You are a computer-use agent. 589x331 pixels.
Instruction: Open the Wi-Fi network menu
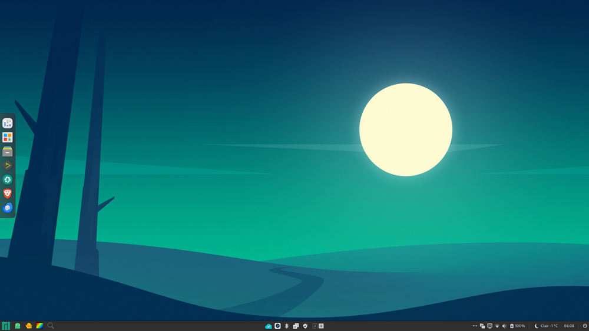[x=497, y=326]
